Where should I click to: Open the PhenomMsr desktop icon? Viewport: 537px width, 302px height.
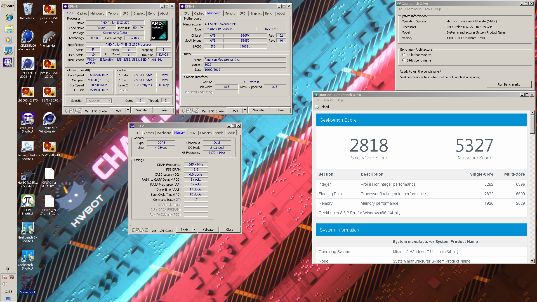49,39
